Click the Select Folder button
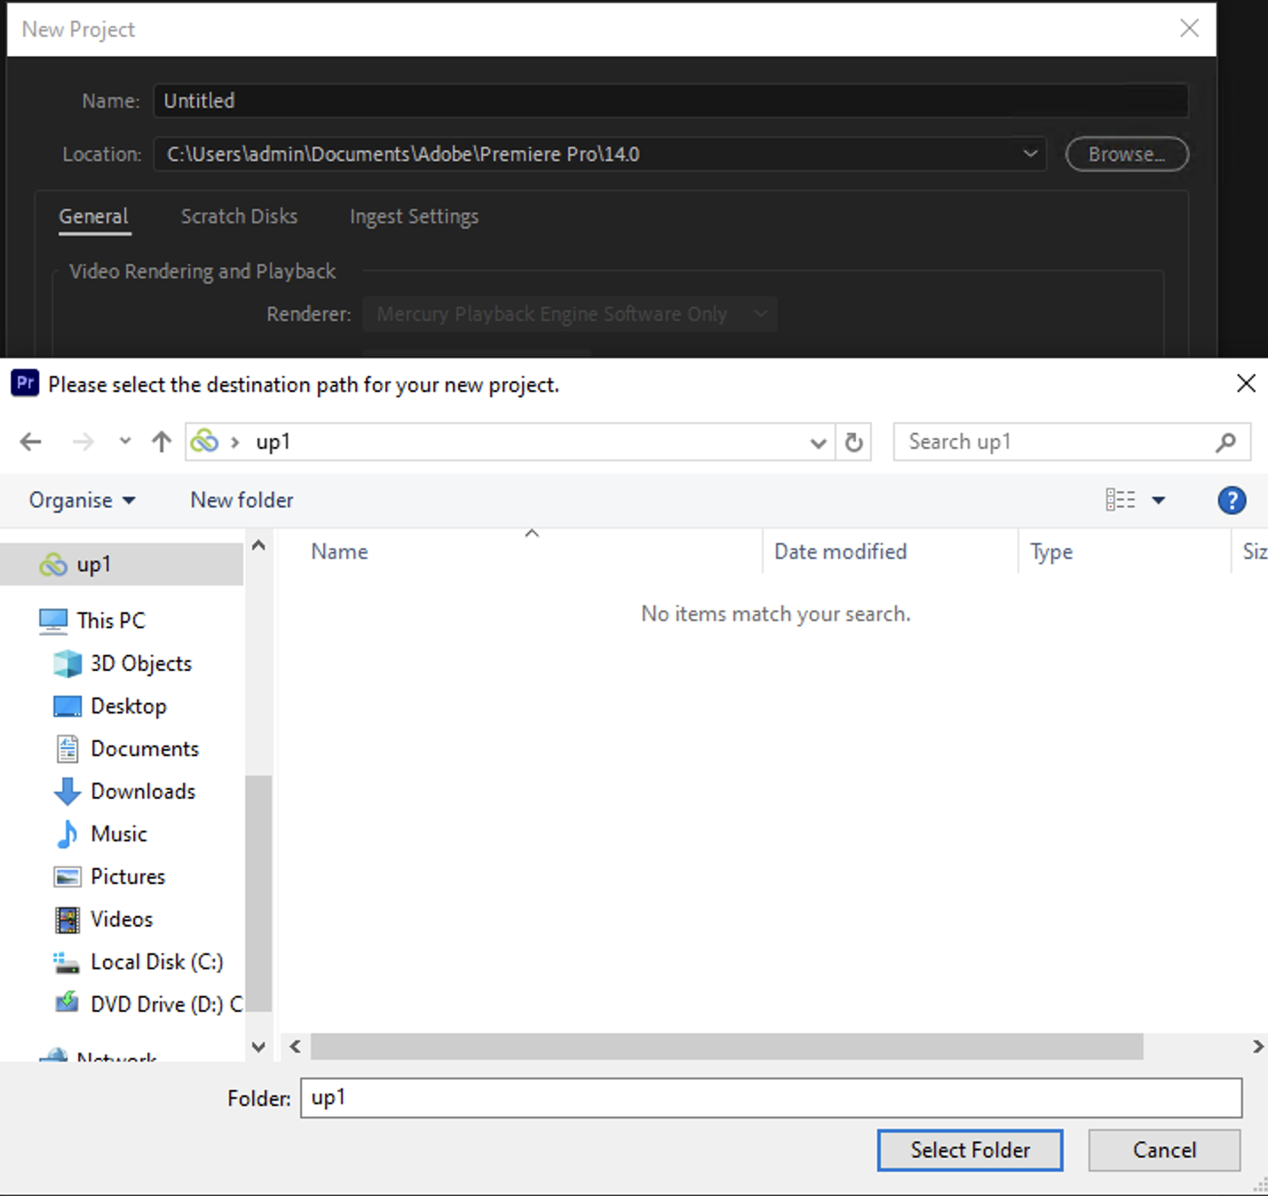The height and width of the screenshot is (1196, 1268). pos(970,1150)
